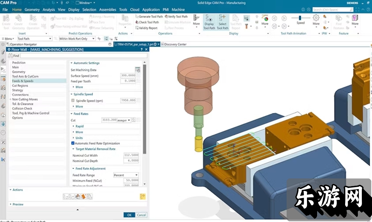Switch to the Machine ribbon tab
372x222 pixels.
pos(178,9)
